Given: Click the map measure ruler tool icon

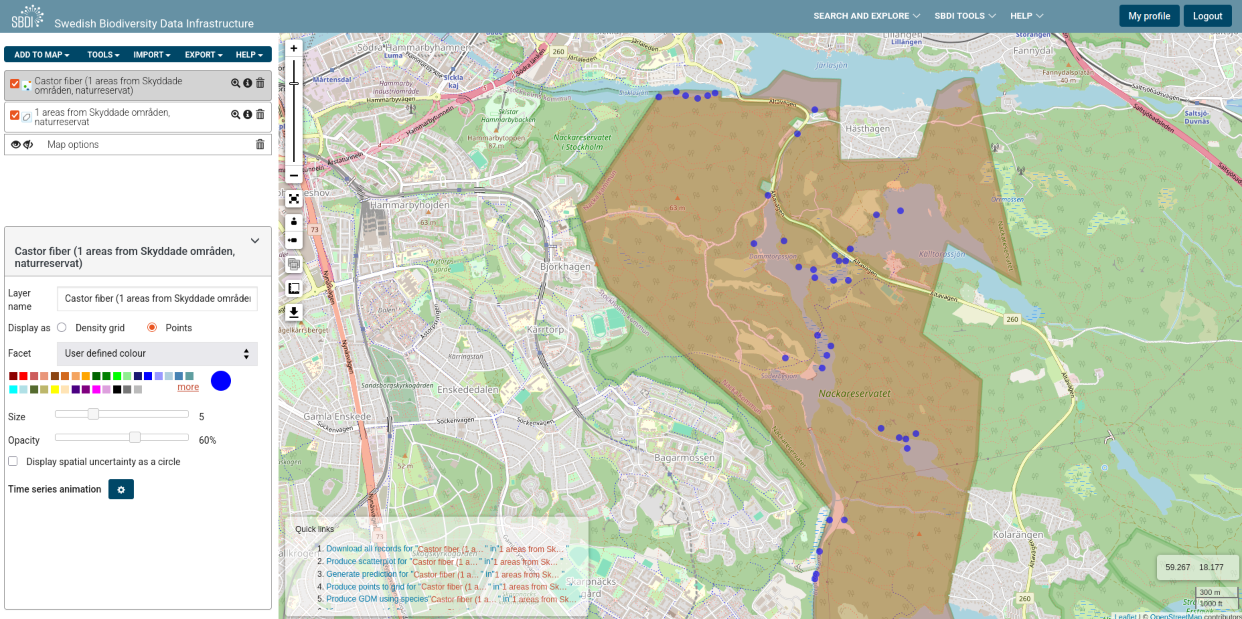Looking at the screenshot, I should pos(294,288).
